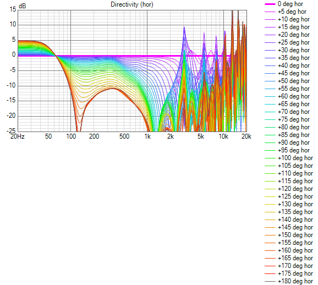Click the +135 deg hor legend label
This screenshot has height=285, width=318.
pos(295,212)
